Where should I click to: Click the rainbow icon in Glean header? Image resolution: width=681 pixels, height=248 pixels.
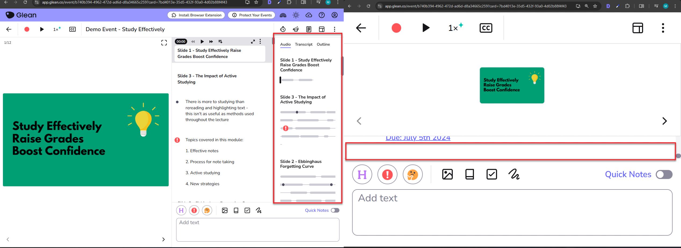(x=283, y=15)
